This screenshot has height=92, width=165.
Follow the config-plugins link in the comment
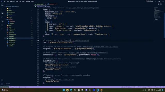101,47
